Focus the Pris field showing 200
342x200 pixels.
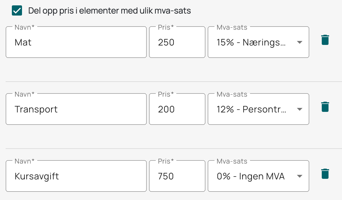(x=177, y=109)
